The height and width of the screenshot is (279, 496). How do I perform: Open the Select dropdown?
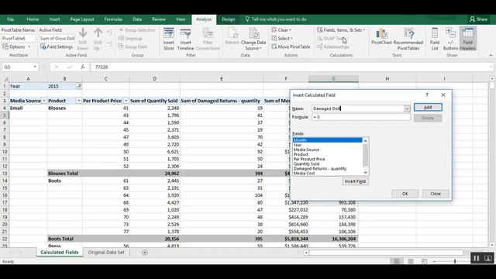(282, 38)
